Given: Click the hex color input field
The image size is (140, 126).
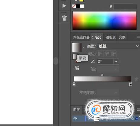Looking at the screenshot, I should [x=125, y=6].
